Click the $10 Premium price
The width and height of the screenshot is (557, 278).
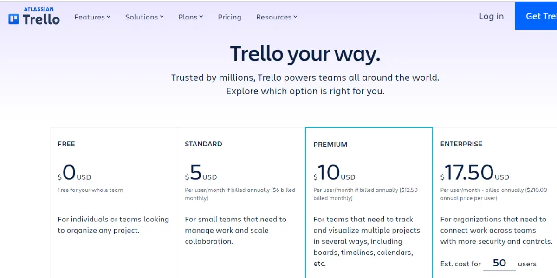pos(329,173)
